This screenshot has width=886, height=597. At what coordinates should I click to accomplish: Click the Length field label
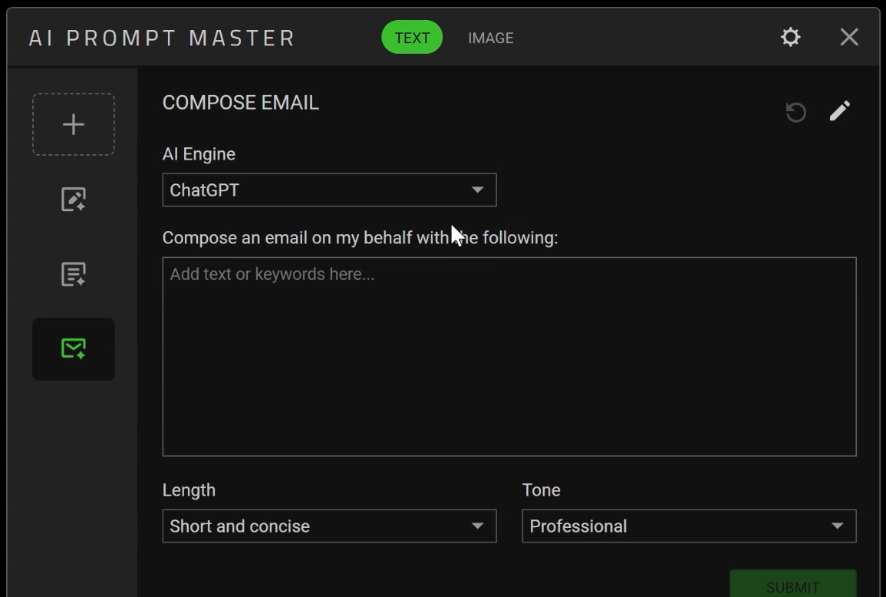pos(189,490)
